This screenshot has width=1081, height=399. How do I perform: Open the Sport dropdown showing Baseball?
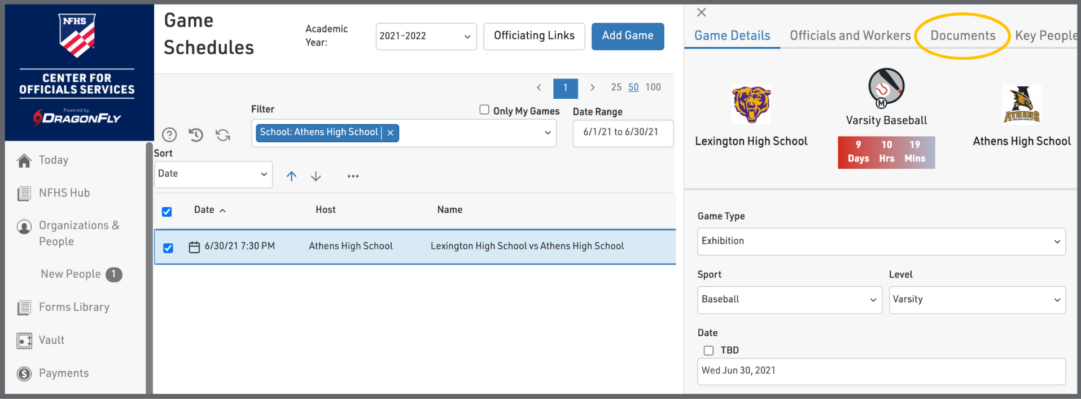pos(789,300)
